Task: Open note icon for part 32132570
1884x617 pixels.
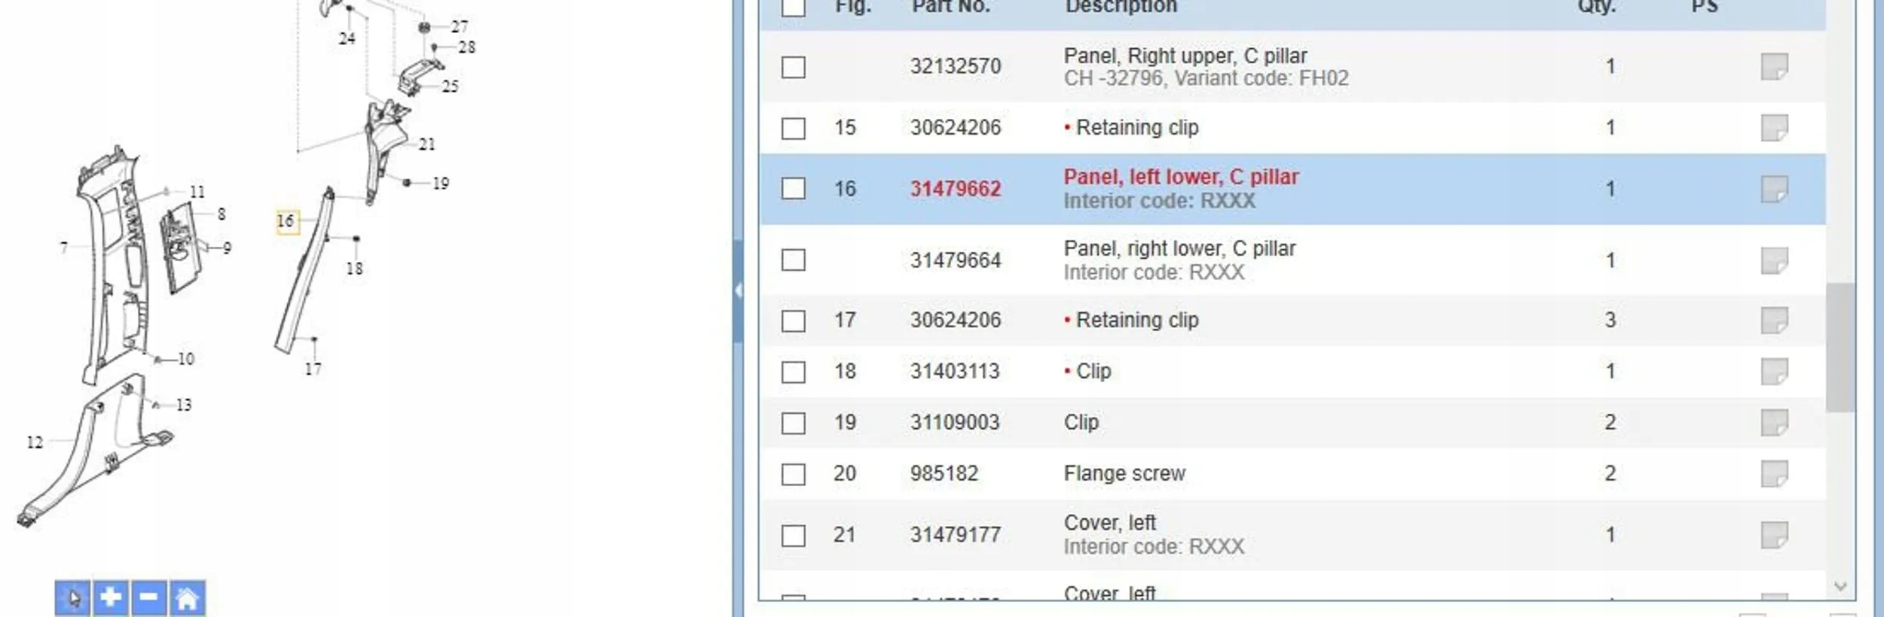Action: pyautogui.click(x=1774, y=66)
